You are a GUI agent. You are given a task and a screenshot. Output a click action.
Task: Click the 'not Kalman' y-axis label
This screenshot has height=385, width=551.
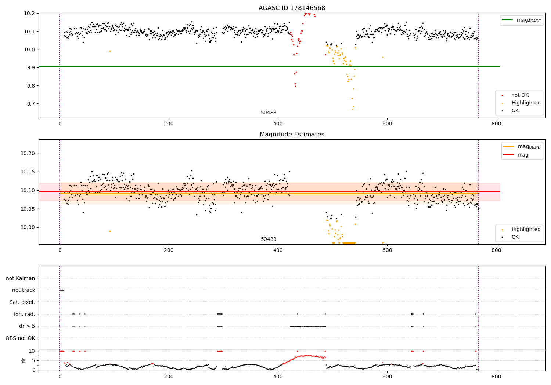coord(21,278)
